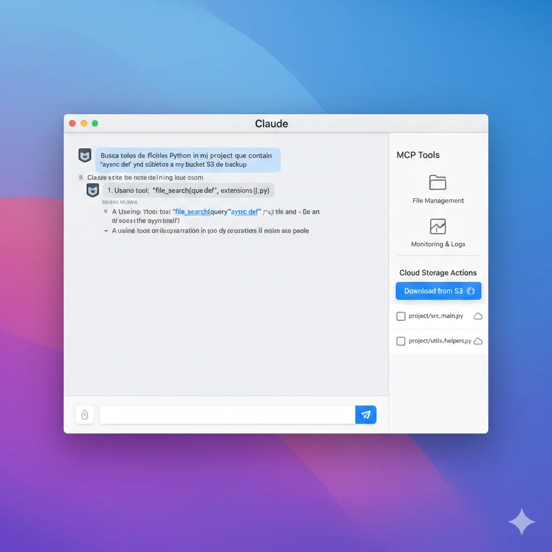The width and height of the screenshot is (552, 552).
Task: Click the 'Download from S3' button text
Action: (433, 291)
